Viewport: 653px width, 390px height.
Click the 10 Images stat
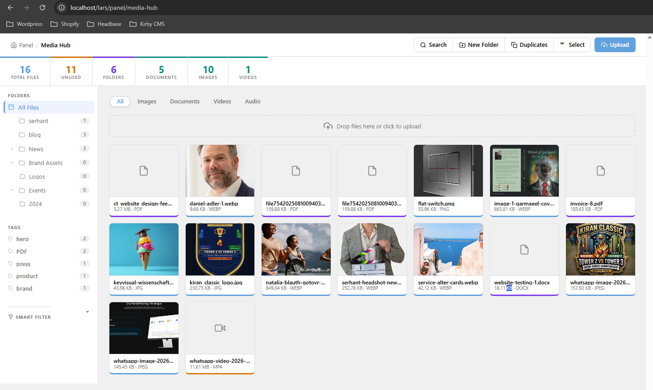click(x=208, y=72)
